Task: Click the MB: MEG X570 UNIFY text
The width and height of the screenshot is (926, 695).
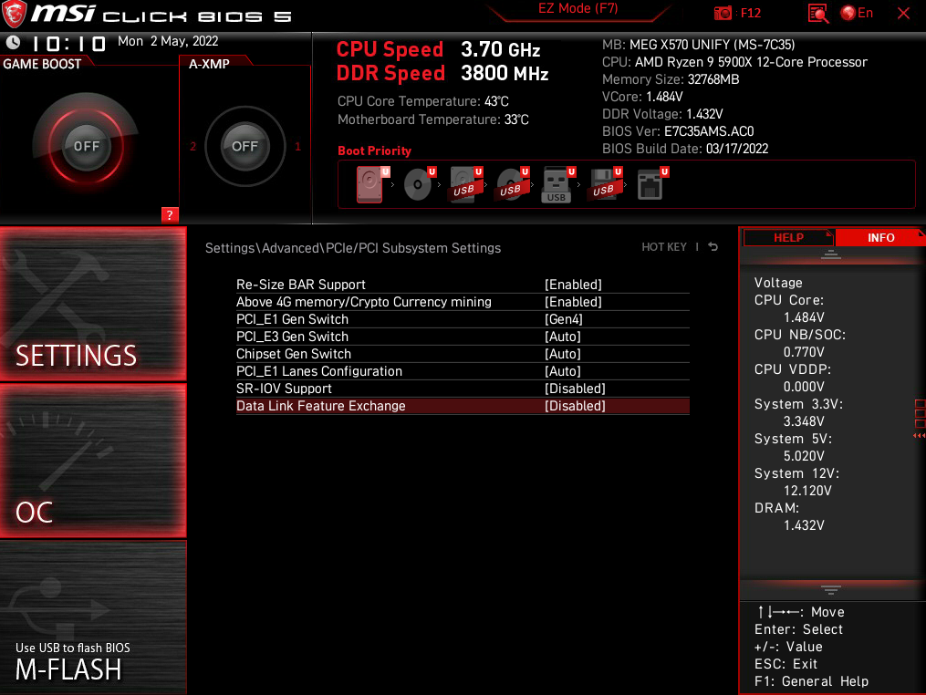Action: pyautogui.click(x=698, y=45)
